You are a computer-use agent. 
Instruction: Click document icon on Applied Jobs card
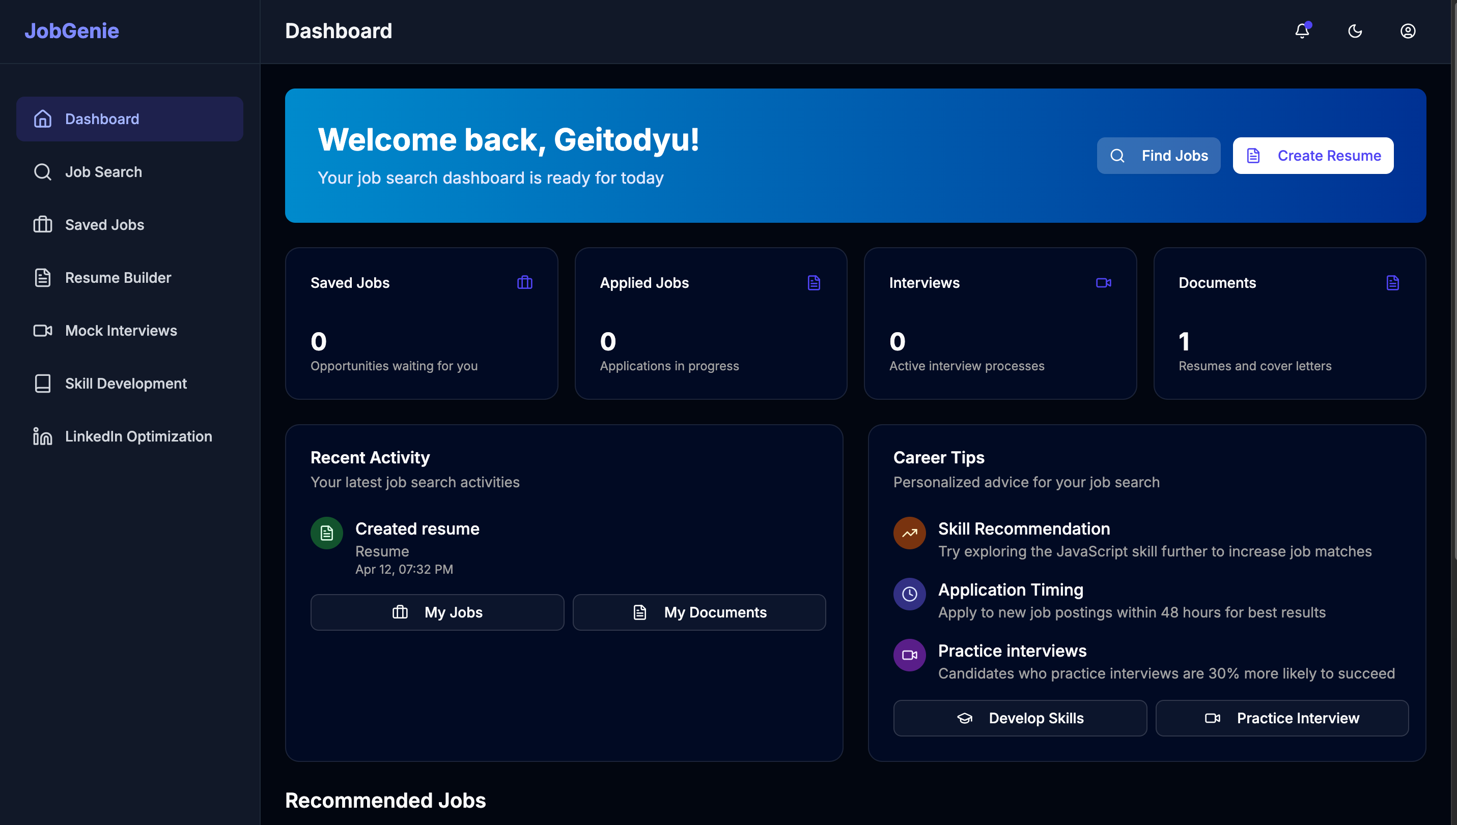click(x=814, y=282)
